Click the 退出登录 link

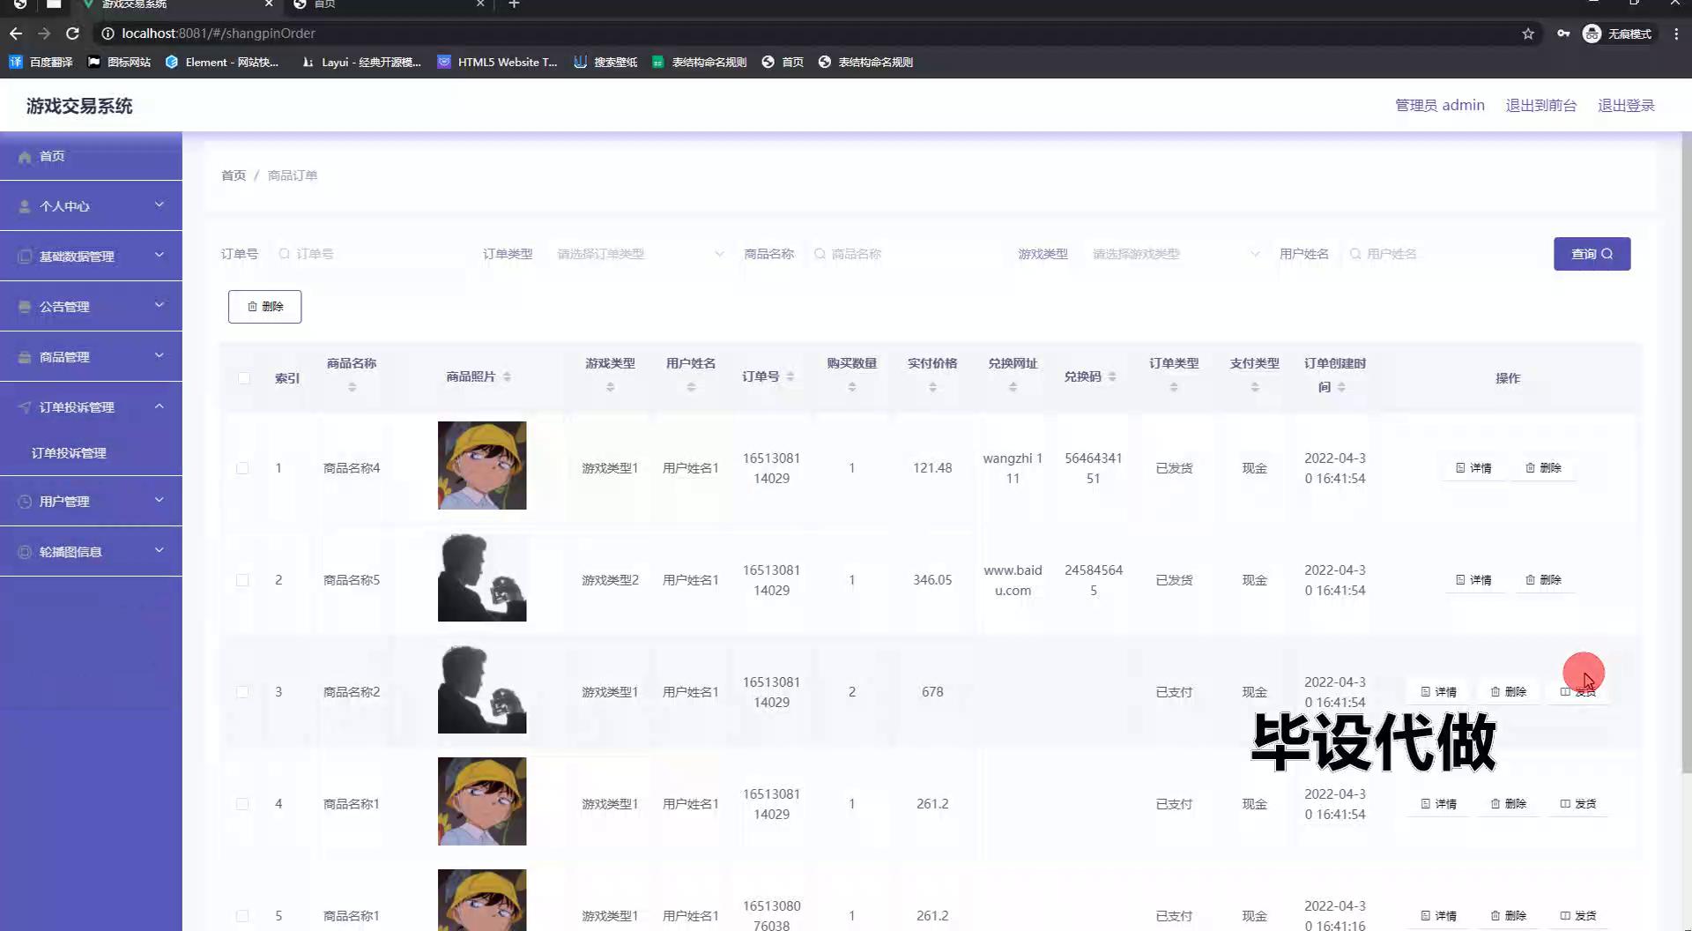pos(1626,106)
